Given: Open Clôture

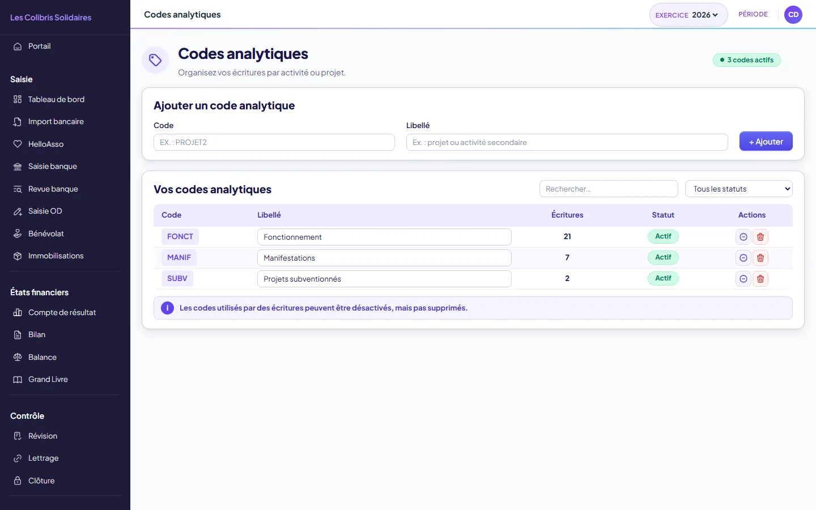Looking at the screenshot, I should 65,481.
